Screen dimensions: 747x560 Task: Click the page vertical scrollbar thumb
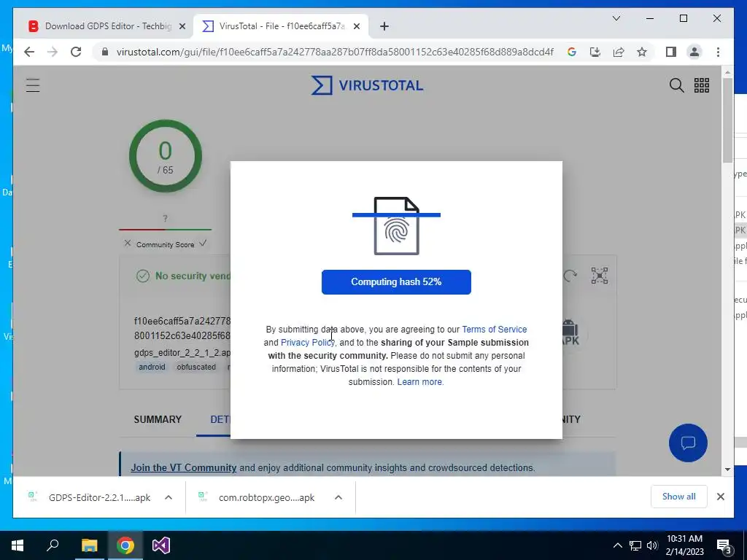pos(727,120)
